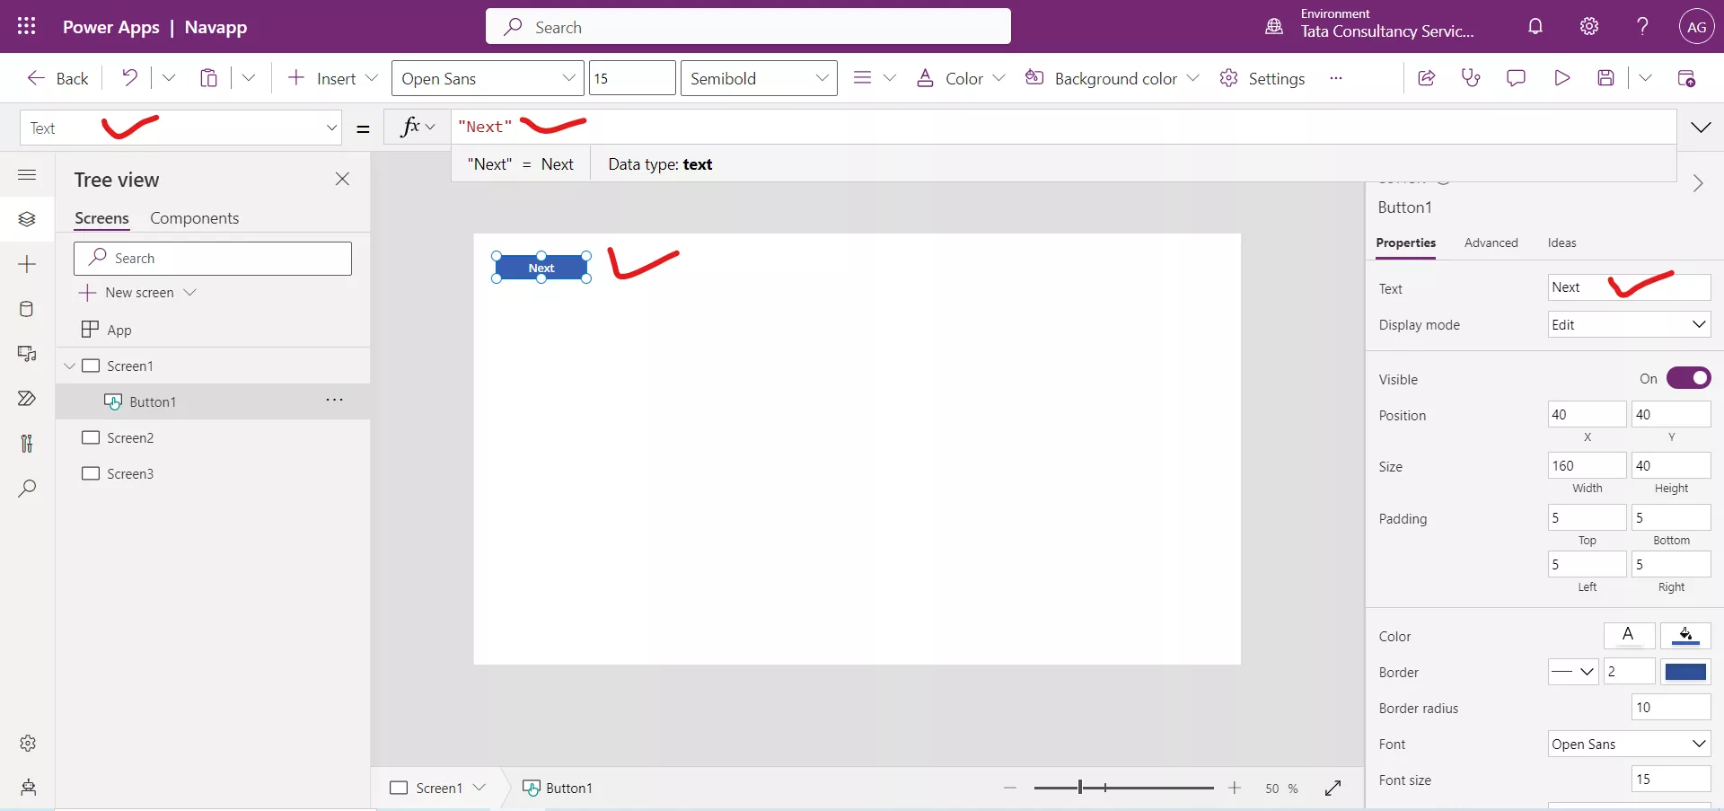Open the Media icon in left rail
The width and height of the screenshot is (1724, 811).
27,354
